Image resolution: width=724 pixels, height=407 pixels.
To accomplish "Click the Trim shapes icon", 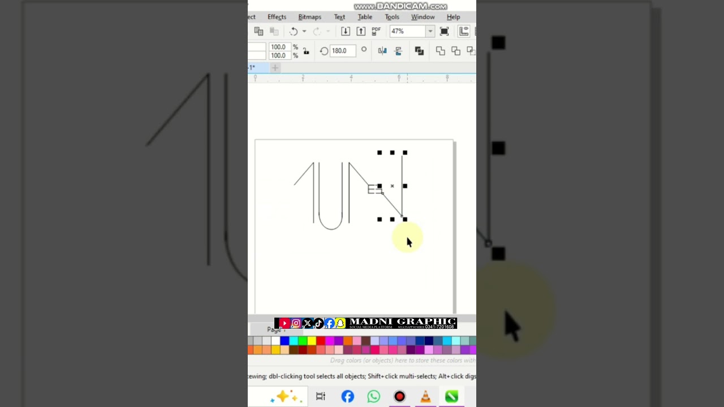I will 456,51.
